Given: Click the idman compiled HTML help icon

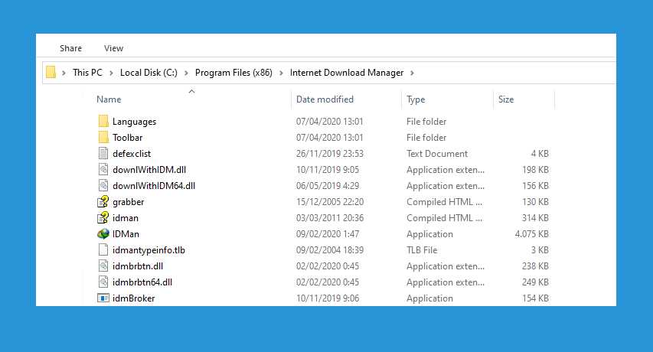Looking at the screenshot, I should pos(103,218).
